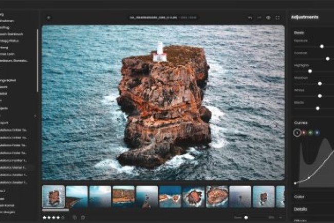
Task: Click the back arrow above the photo
Action: coord(49,17)
